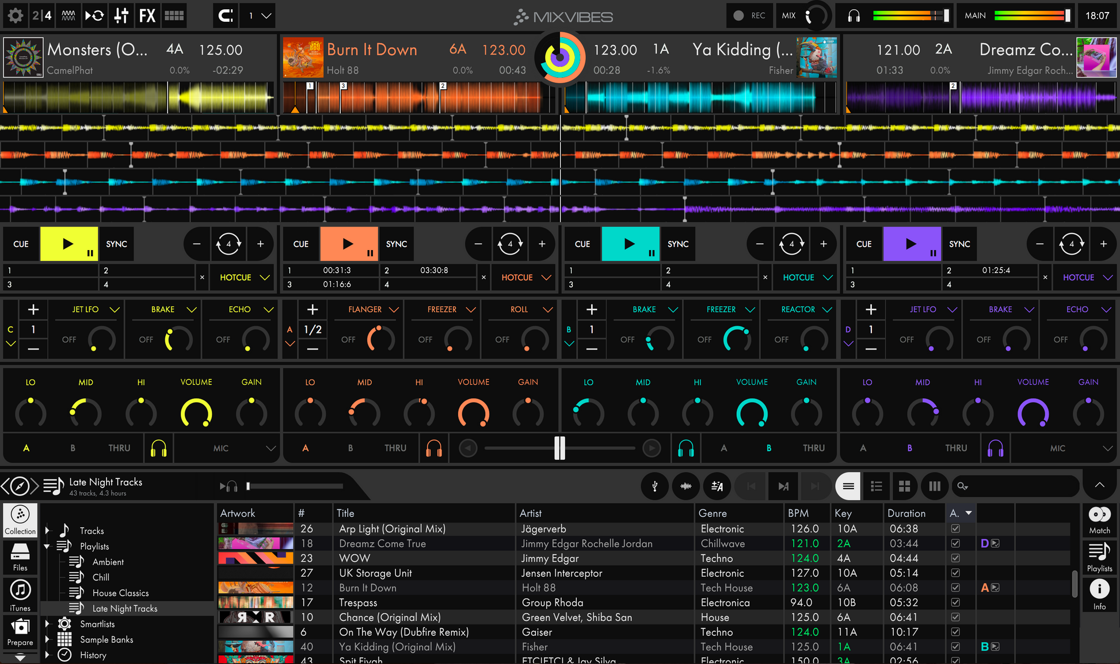Select the mixer faders icon in the top toolbar
The image size is (1120, 664).
click(121, 16)
